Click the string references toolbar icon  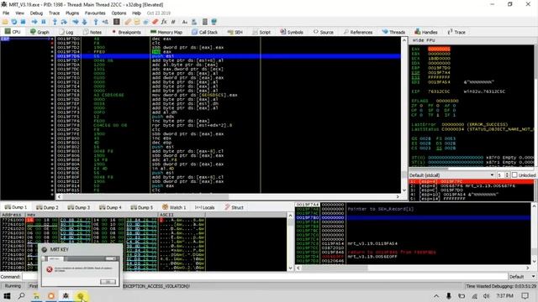[x=185, y=22]
